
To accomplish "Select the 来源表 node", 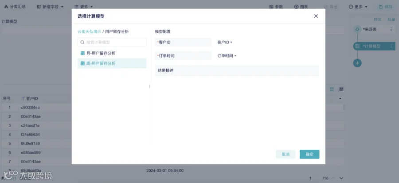I will [x=374, y=30].
